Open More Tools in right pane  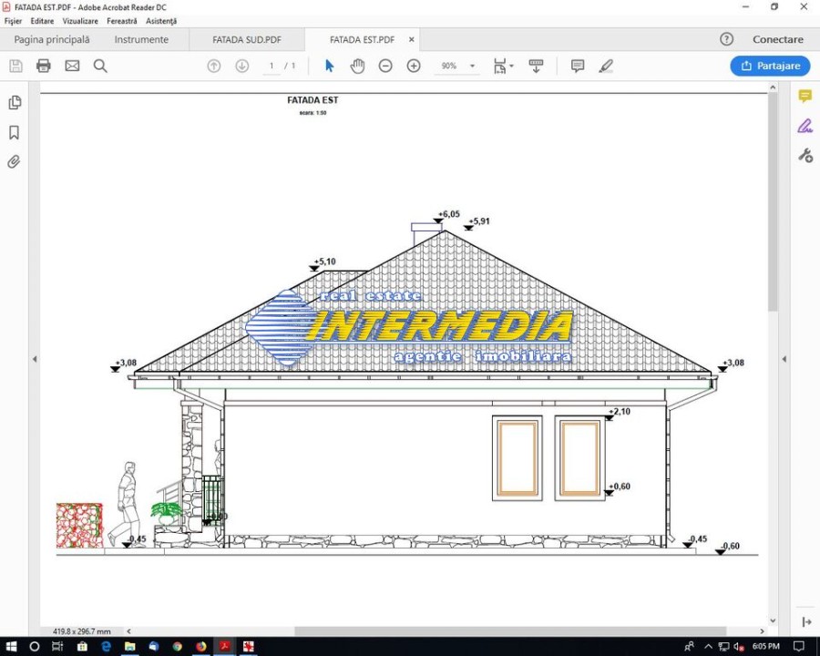click(x=805, y=156)
